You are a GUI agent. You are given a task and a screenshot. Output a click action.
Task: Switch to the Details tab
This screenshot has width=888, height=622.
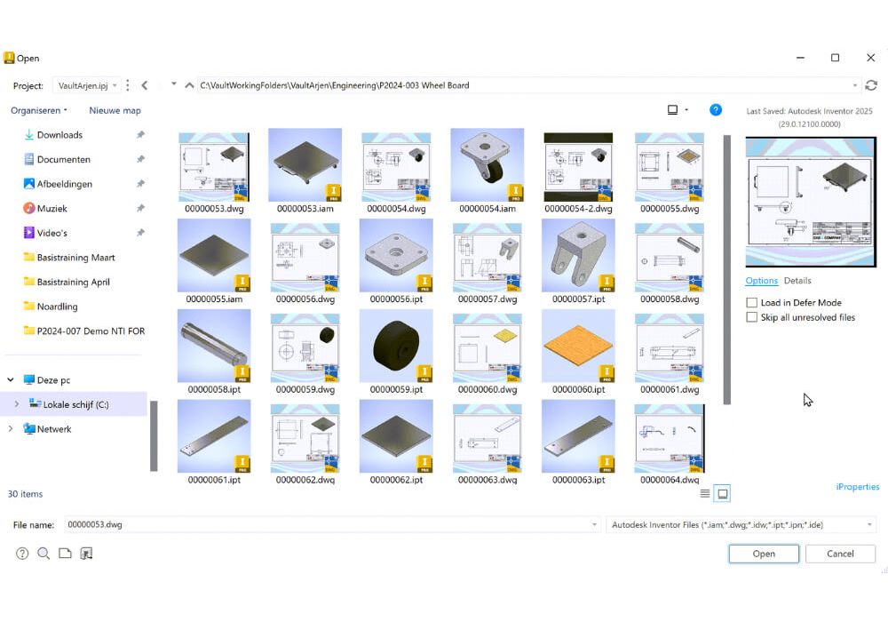pos(797,281)
